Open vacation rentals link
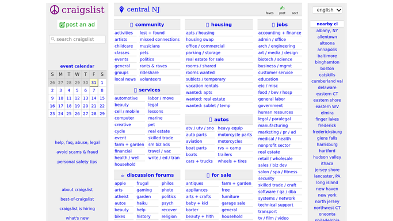Viewport: 393px width, 221px height. [202, 86]
